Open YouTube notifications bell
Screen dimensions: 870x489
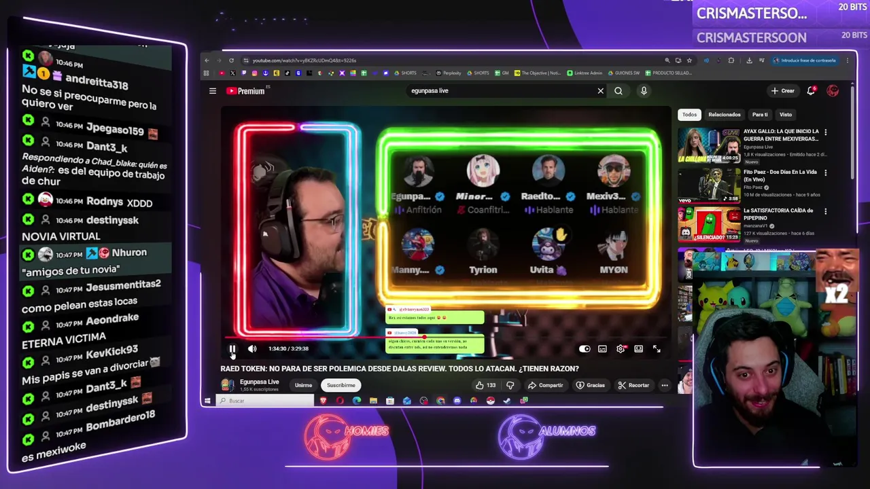click(811, 90)
